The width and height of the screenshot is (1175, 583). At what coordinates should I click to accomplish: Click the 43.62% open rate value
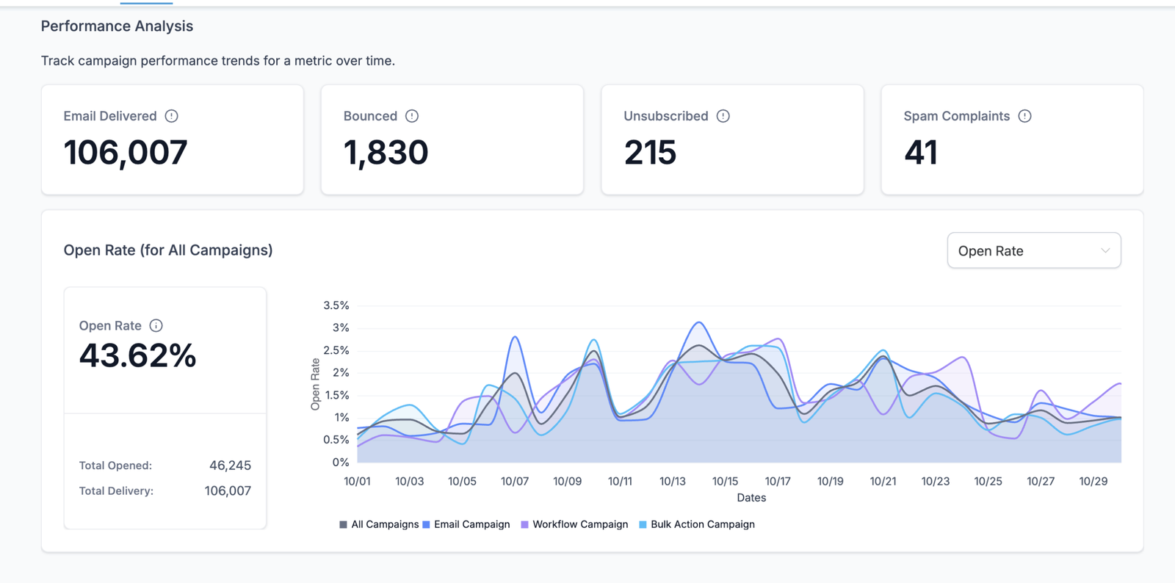[138, 355]
